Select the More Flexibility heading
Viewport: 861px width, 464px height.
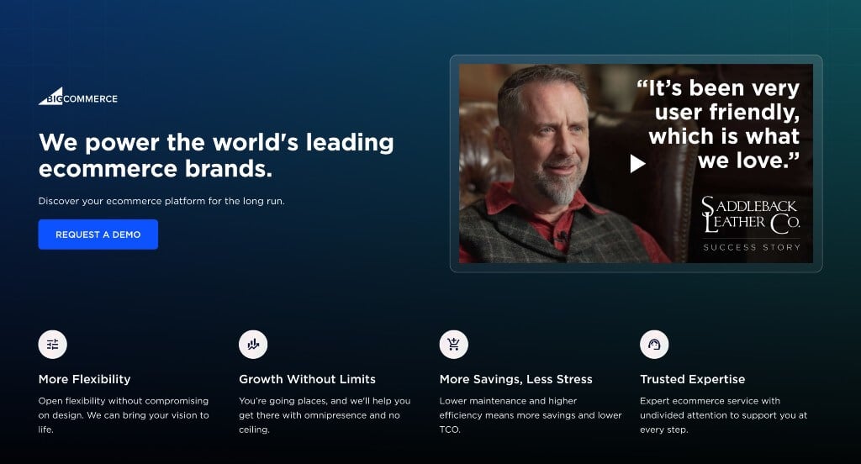[x=85, y=379]
